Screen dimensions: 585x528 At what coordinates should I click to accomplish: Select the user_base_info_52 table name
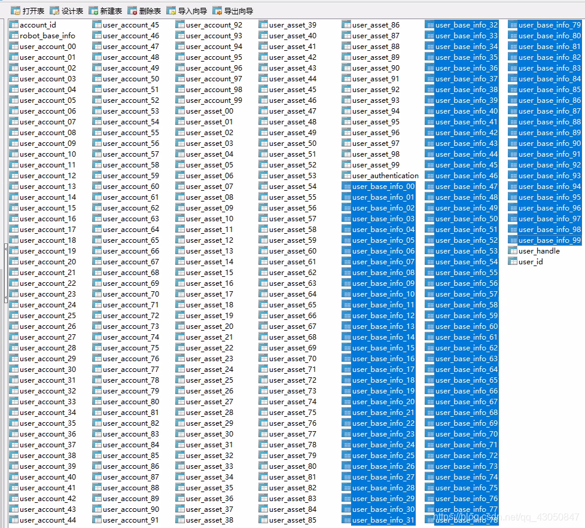click(467, 240)
